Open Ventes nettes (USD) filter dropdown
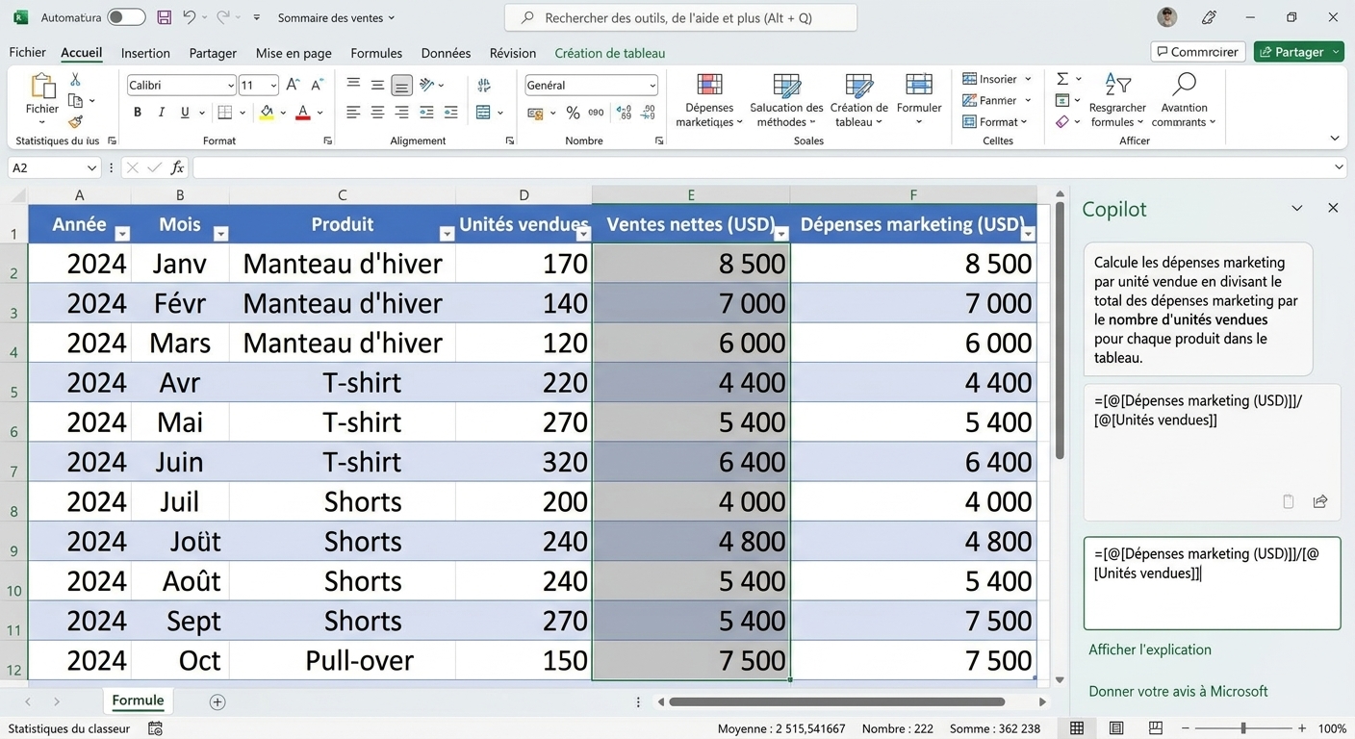 click(781, 234)
